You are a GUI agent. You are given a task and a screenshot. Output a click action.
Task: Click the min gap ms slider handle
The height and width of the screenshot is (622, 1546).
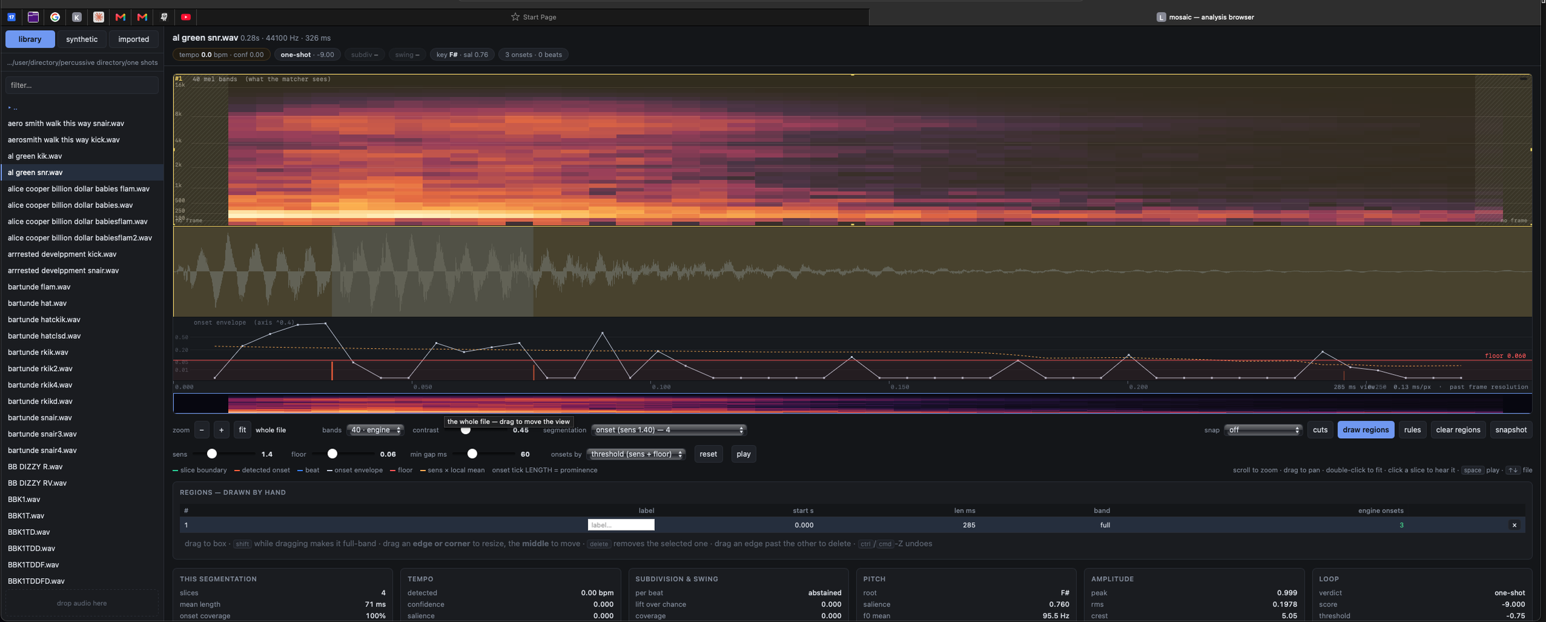point(472,454)
